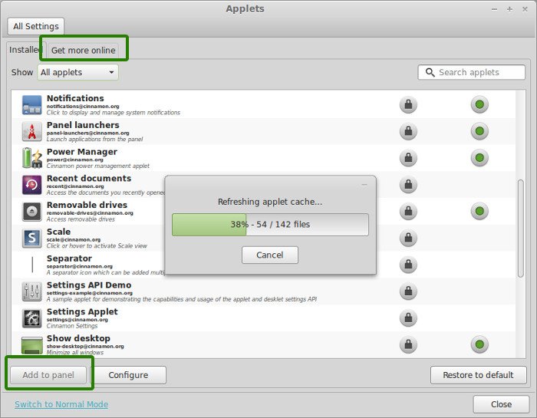The height and width of the screenshot is (418, 537).
Task: Click the Add to panel button
Action: click(48, 375)
